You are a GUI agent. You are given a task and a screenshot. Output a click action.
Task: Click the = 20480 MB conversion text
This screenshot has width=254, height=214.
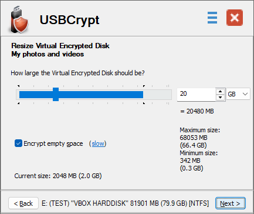click(x=197, y=111)
